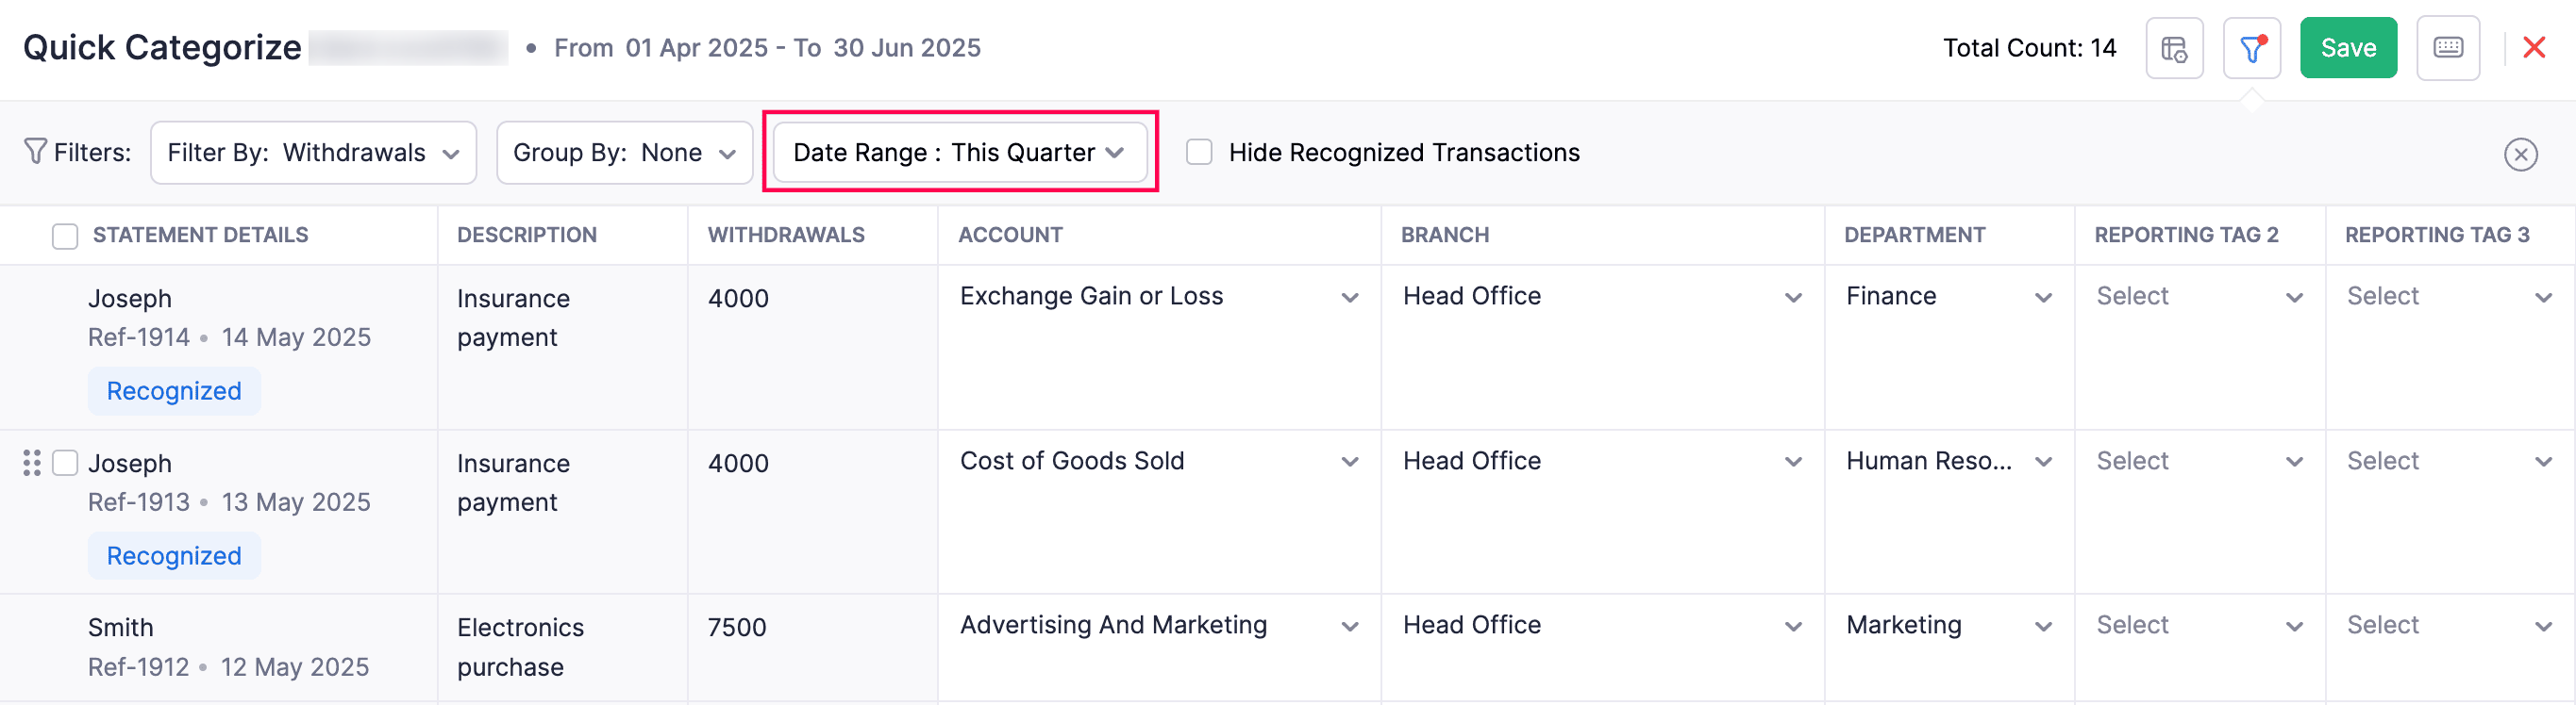Check the row checkbox for Joseph Ref-1913

65,463
